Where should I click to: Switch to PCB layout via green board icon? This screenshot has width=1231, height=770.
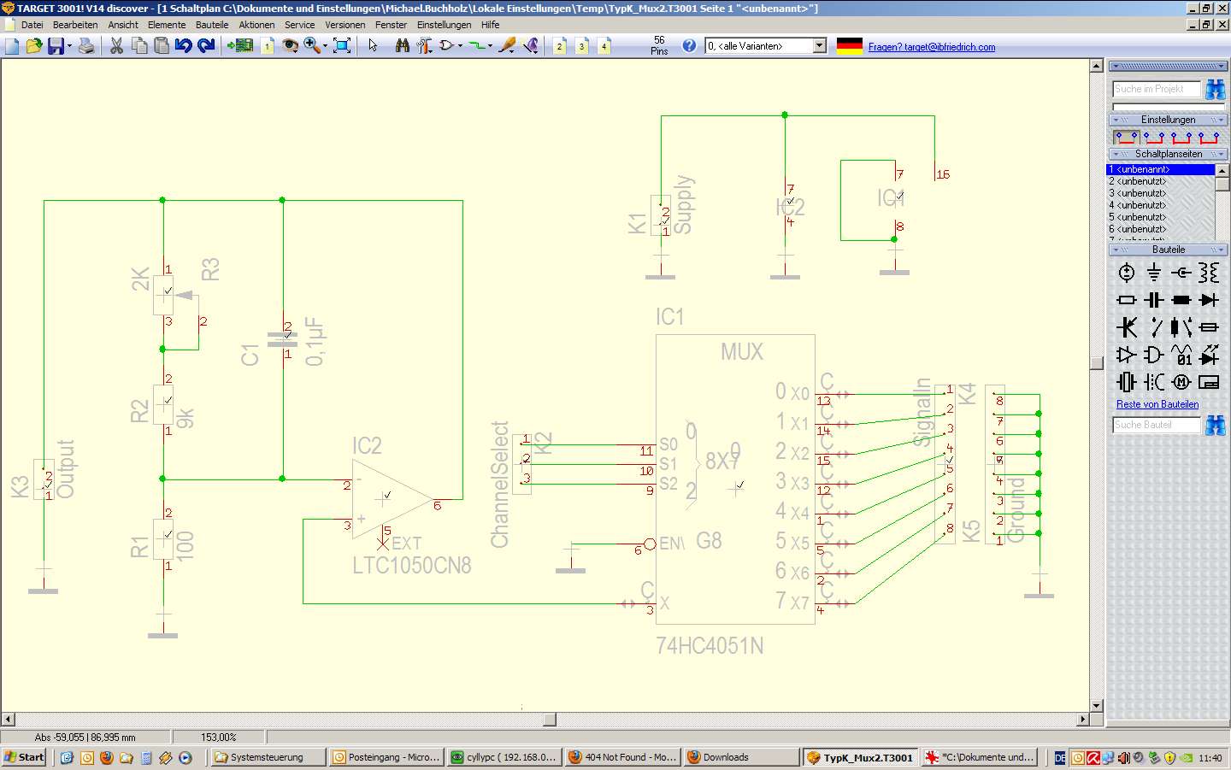click(x=240, y=46)
